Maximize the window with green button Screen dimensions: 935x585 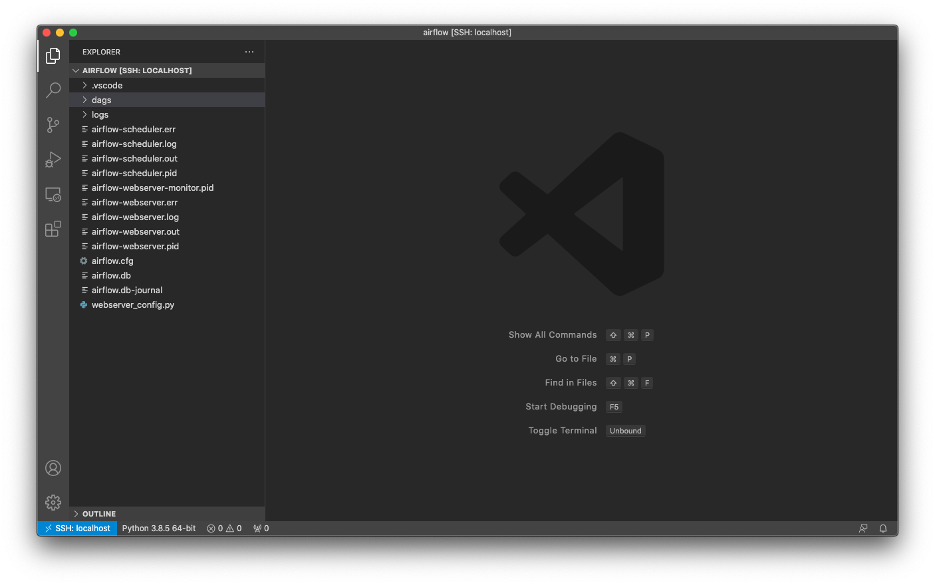coord(73,33)
